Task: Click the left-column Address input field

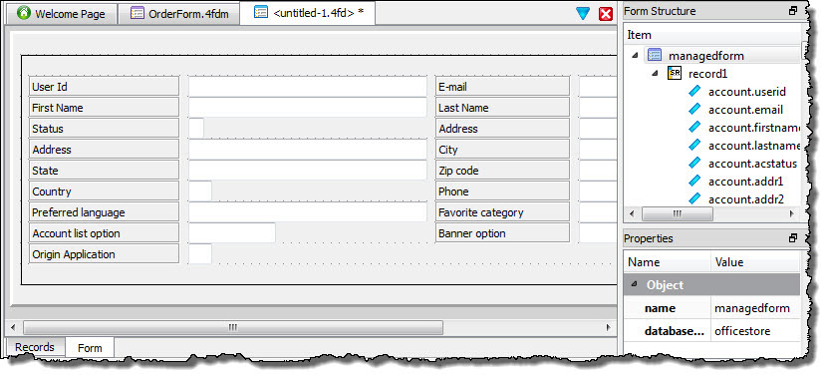Action: [307, 150]
